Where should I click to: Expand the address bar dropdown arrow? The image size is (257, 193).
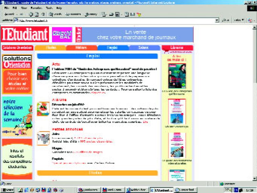point(217,20)
